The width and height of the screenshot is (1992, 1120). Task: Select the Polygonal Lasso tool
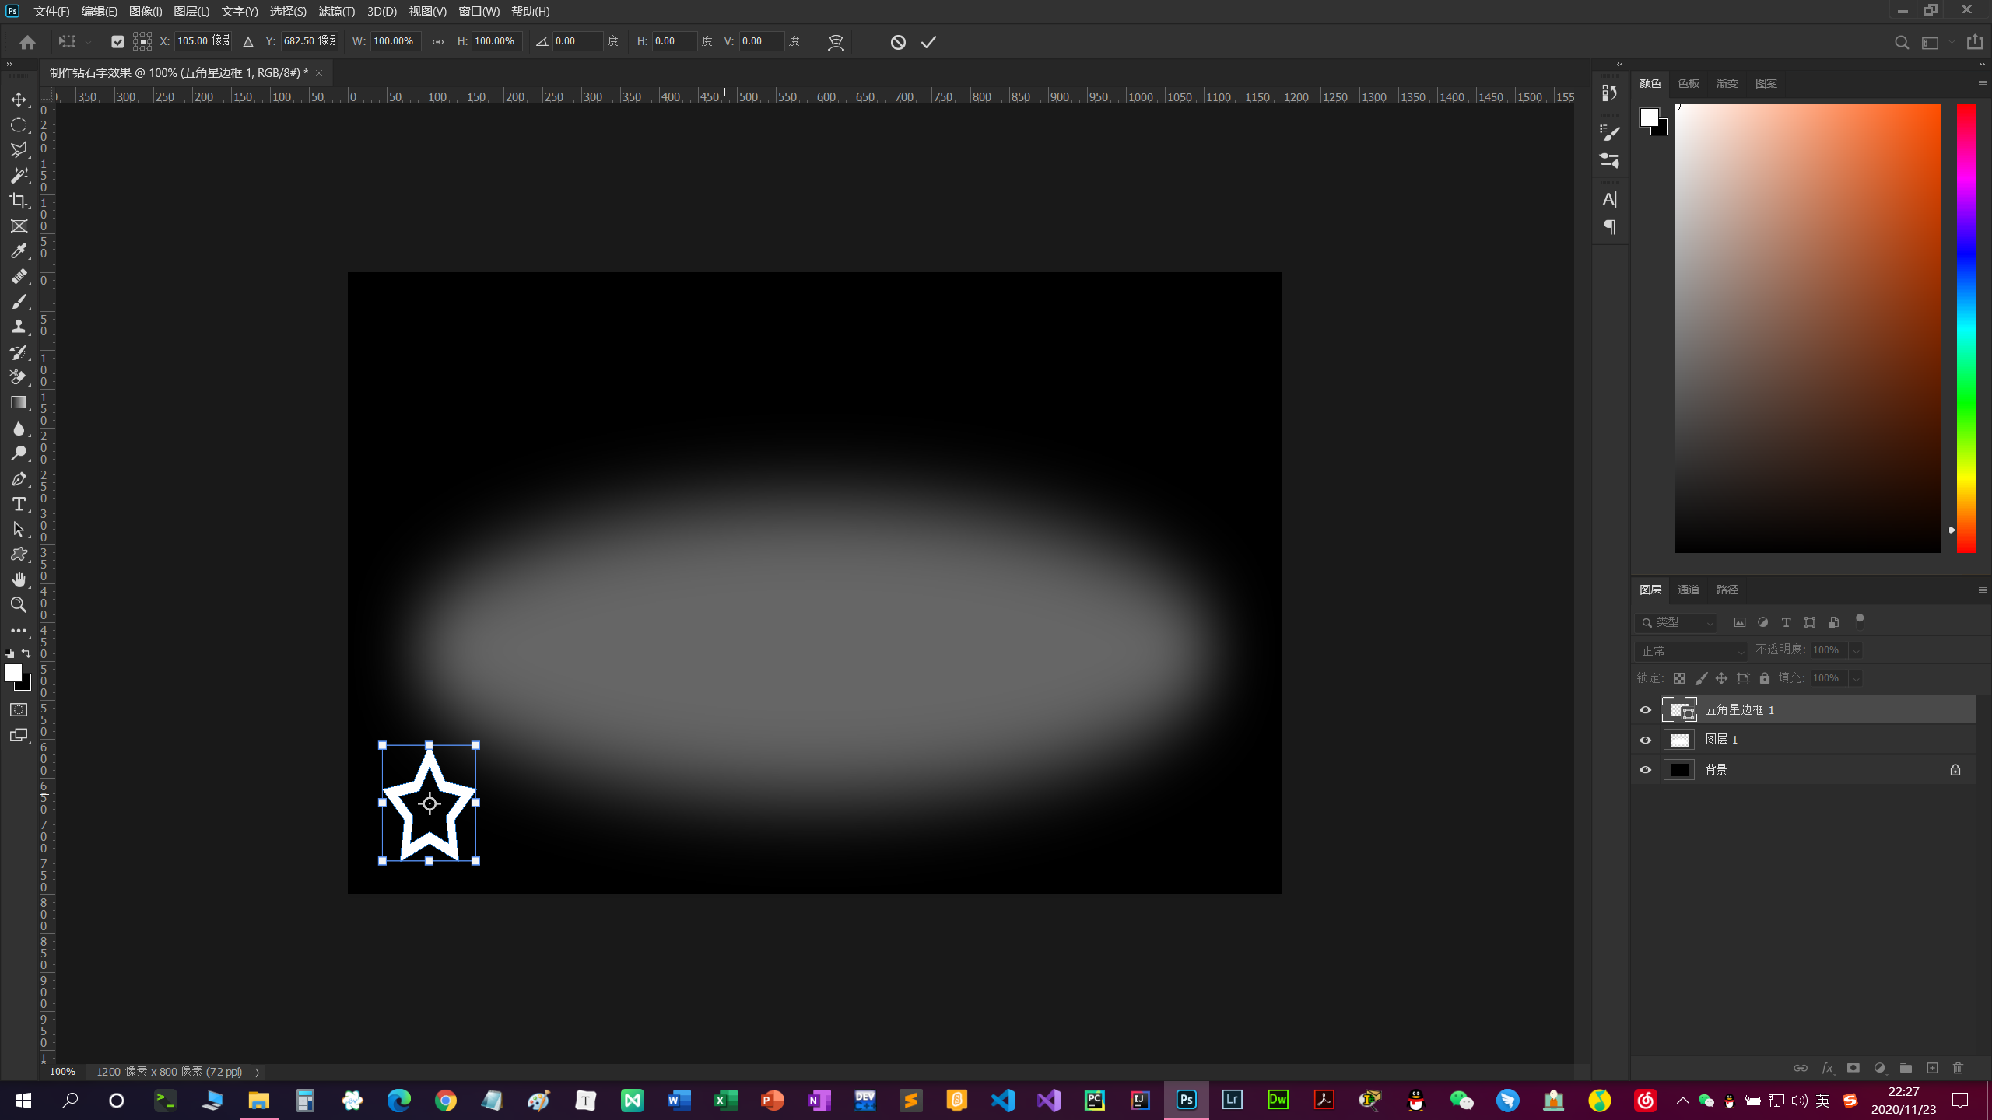19,149
